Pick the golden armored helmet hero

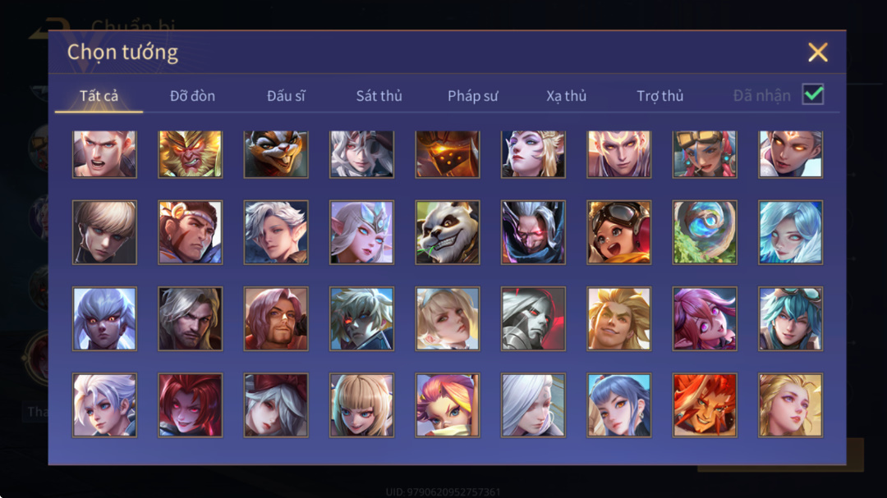coord(448,154)
